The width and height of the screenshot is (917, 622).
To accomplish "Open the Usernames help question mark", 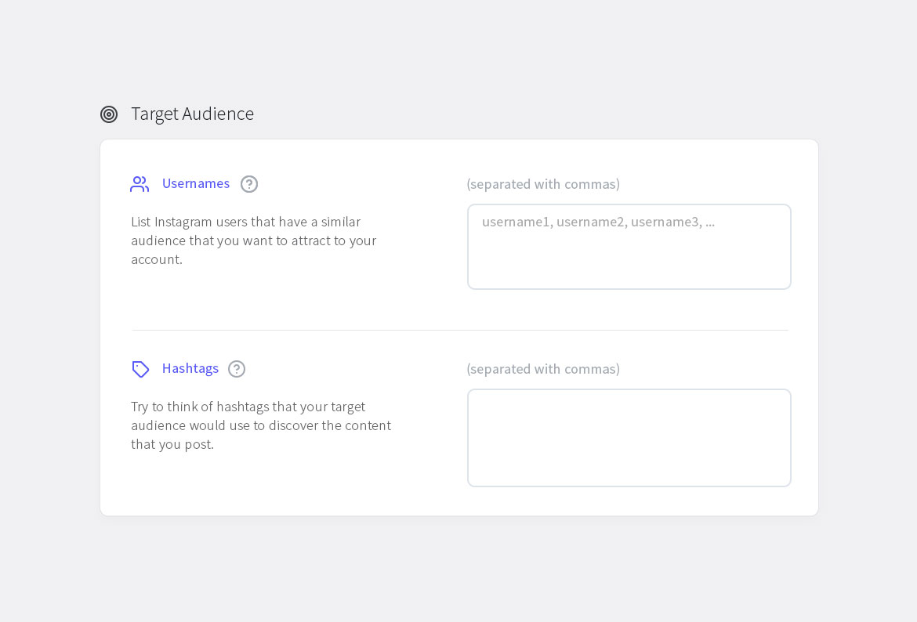I will [249, 184].
